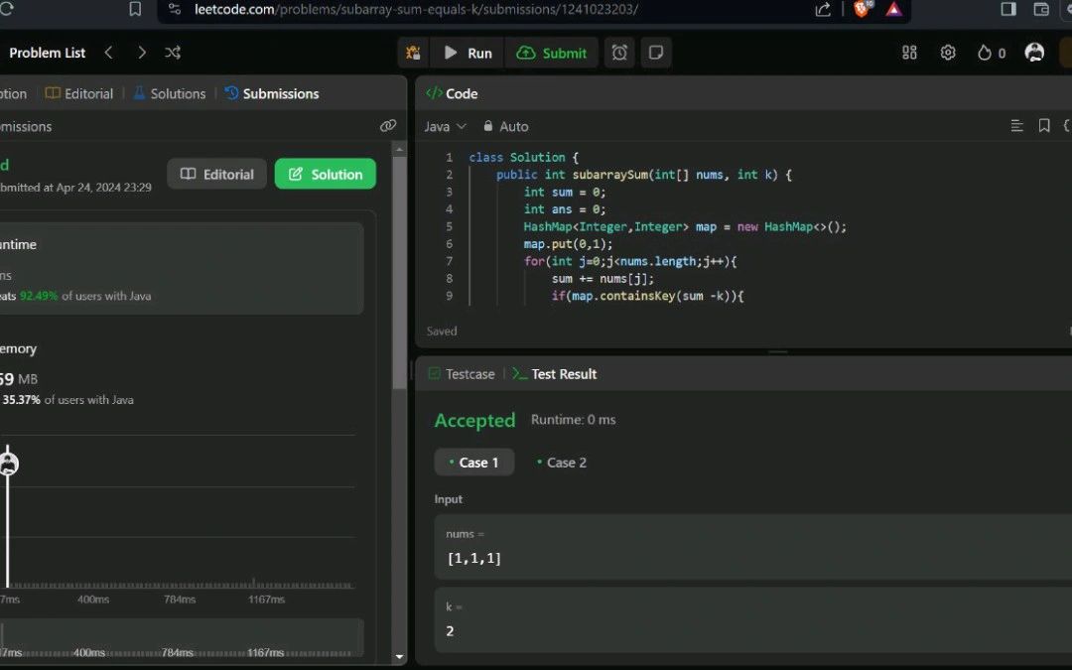This screenshot has width=1072, height=670.
Task: Switch to the Solutions tab
Action: pyautogui.click(x=170, y=93)
